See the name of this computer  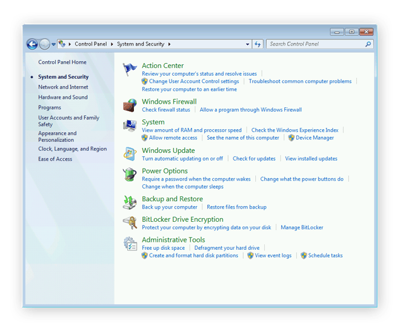point(243,138)
